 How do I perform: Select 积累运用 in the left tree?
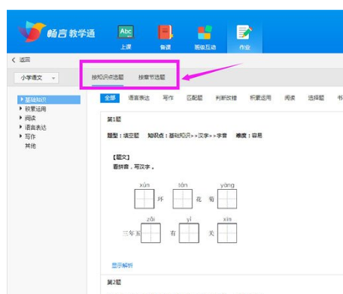35,109
